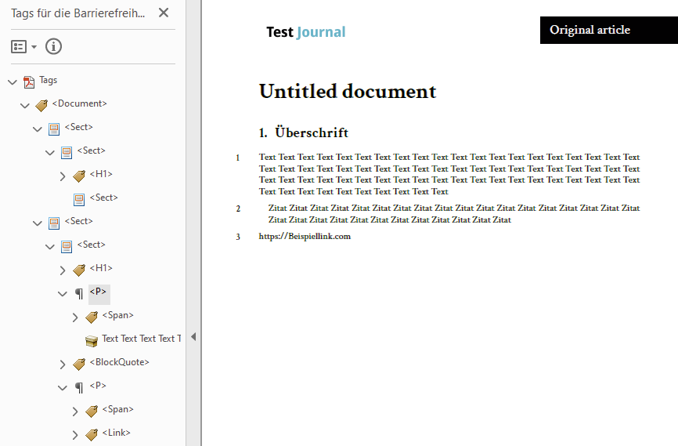Select the Text Text content box icon
Viewport: 678px width, 446px height.
[x=92, y=340]
